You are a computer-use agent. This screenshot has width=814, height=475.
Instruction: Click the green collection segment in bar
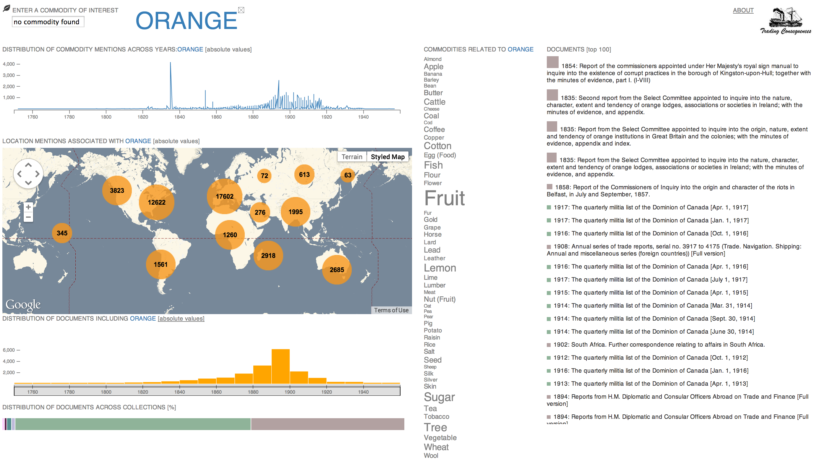(132, 424)
